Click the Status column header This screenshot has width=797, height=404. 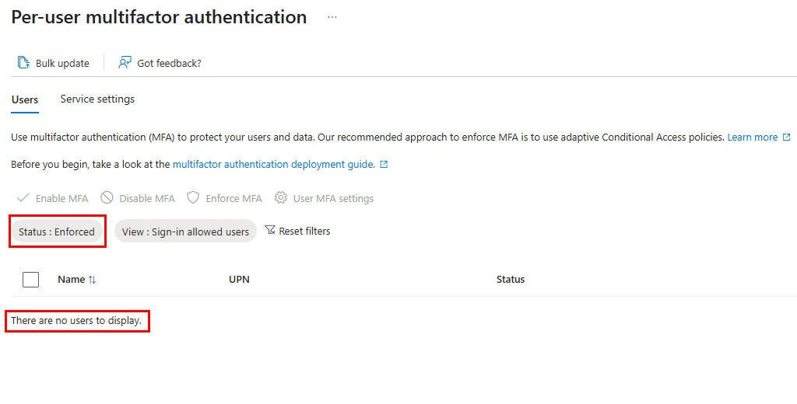pyautogui.click(x=511, y=280)
